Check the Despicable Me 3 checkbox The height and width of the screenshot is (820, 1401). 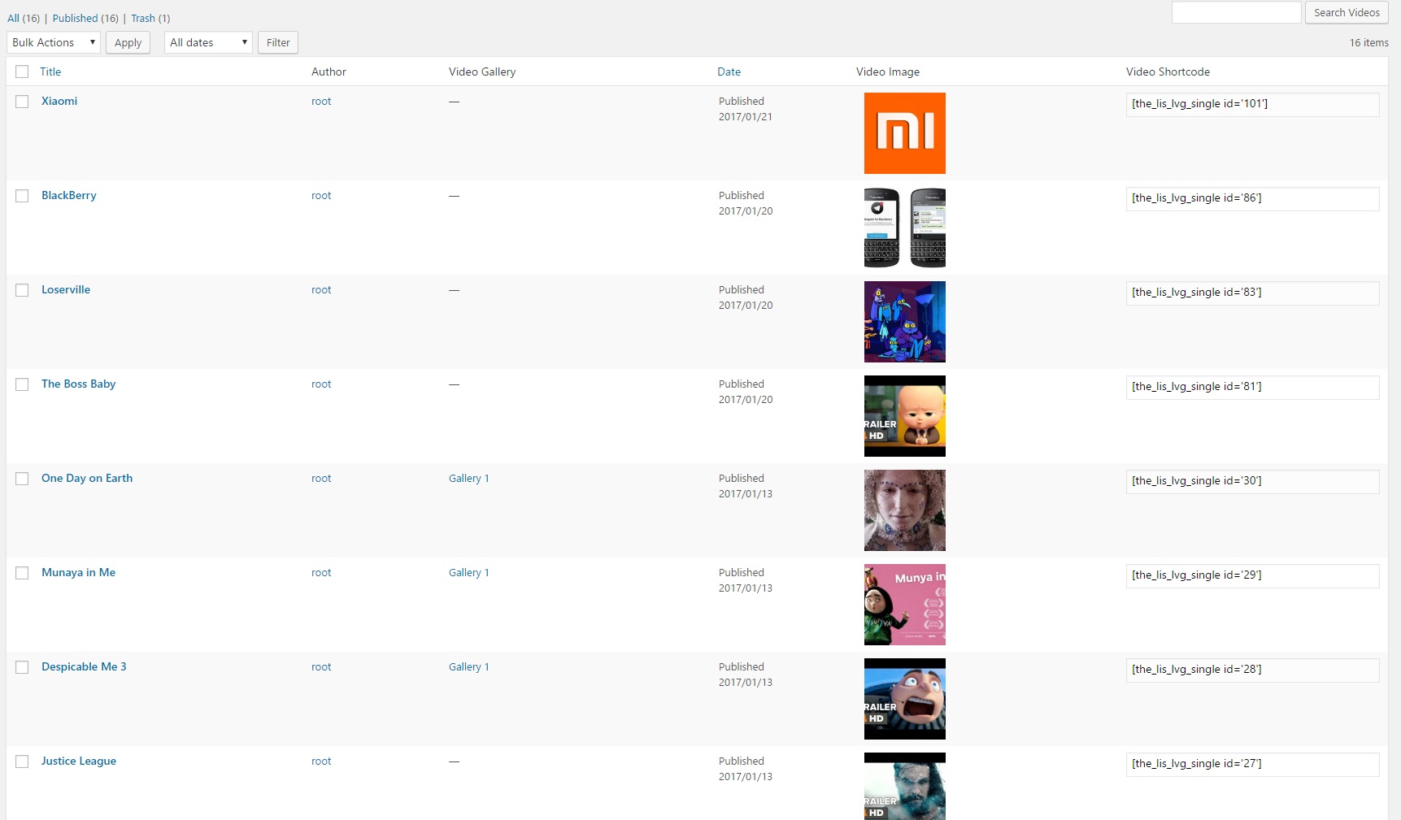(22, 667)
